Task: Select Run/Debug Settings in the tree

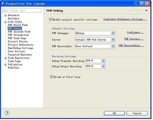Action: 21,48
